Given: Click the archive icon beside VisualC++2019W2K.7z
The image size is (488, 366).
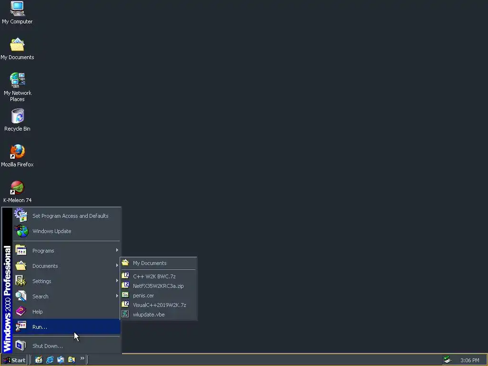Looking at the screenshot, I should (x=125, y=304).
